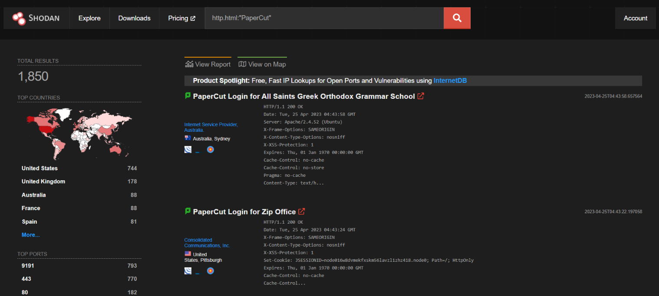Screen dimensions: 659x296
Task: Open the Explore menu
Action: tap(89, 18)
